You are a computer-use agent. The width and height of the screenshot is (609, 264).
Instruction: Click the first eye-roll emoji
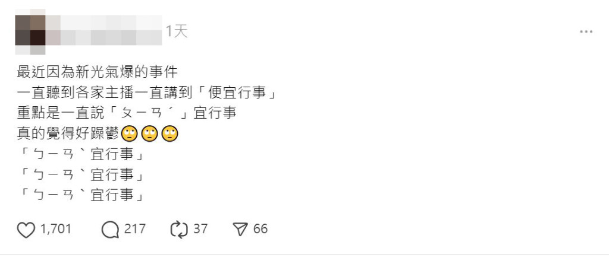tap(130, 134)
